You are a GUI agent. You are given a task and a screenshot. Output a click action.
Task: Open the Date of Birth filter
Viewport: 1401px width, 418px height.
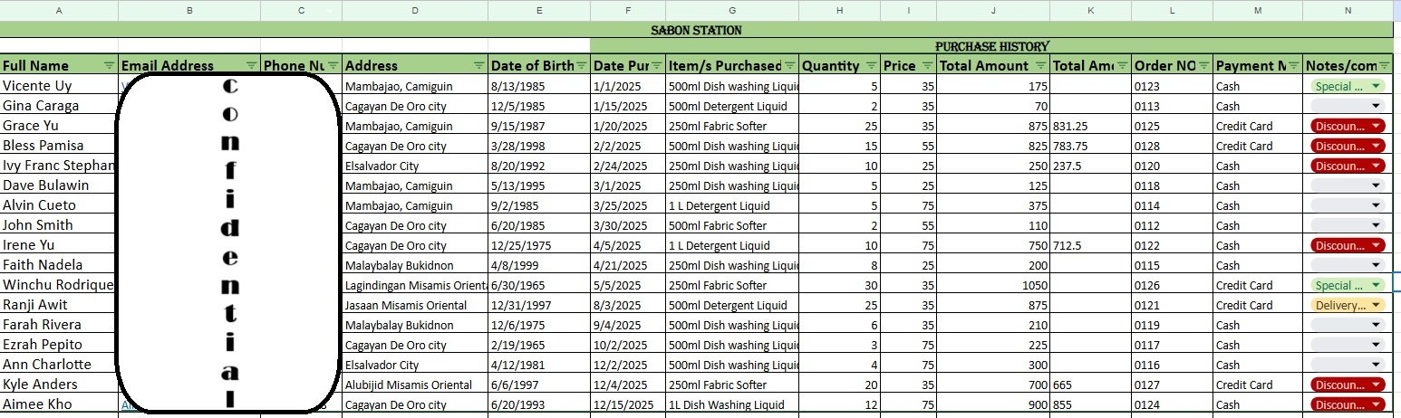tap(582, 65)
